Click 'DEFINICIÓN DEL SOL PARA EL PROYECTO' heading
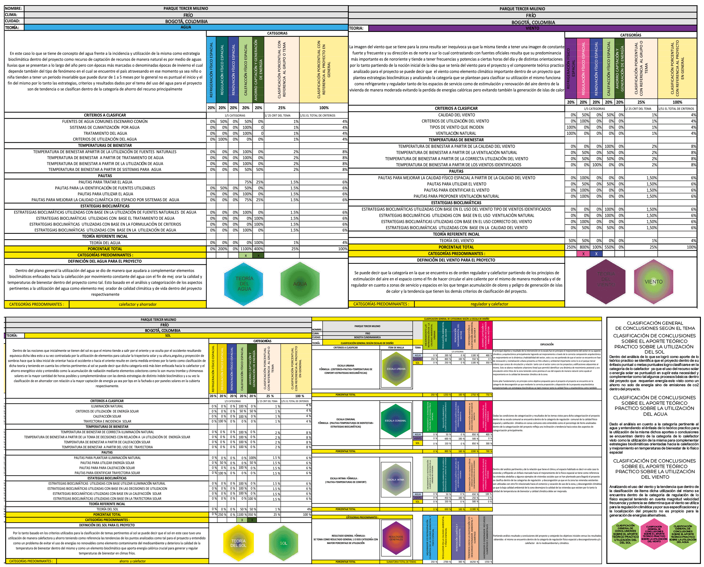The width and height of the screenshot is (704, 567). click(107, 525)
